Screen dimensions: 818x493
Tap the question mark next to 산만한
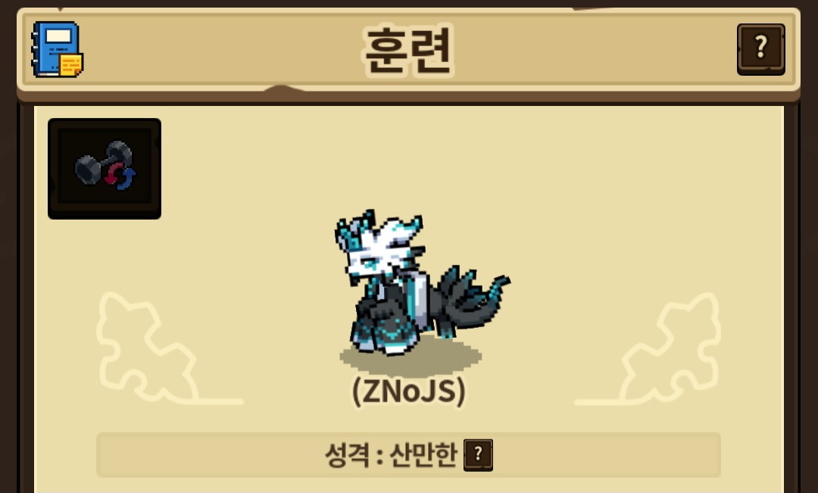[478, 455]
